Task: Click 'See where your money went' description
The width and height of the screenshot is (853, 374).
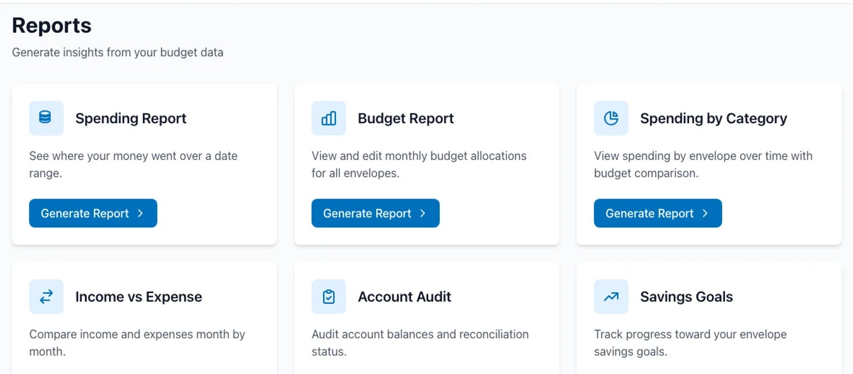Action: pyautogui.click(x=133, y=165)
